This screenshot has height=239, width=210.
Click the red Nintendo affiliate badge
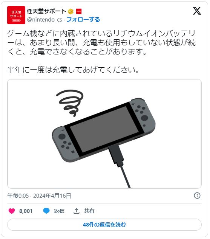tap(79, 11)
